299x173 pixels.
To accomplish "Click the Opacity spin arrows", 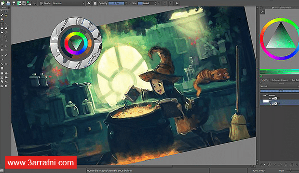I will click(126, 3).
